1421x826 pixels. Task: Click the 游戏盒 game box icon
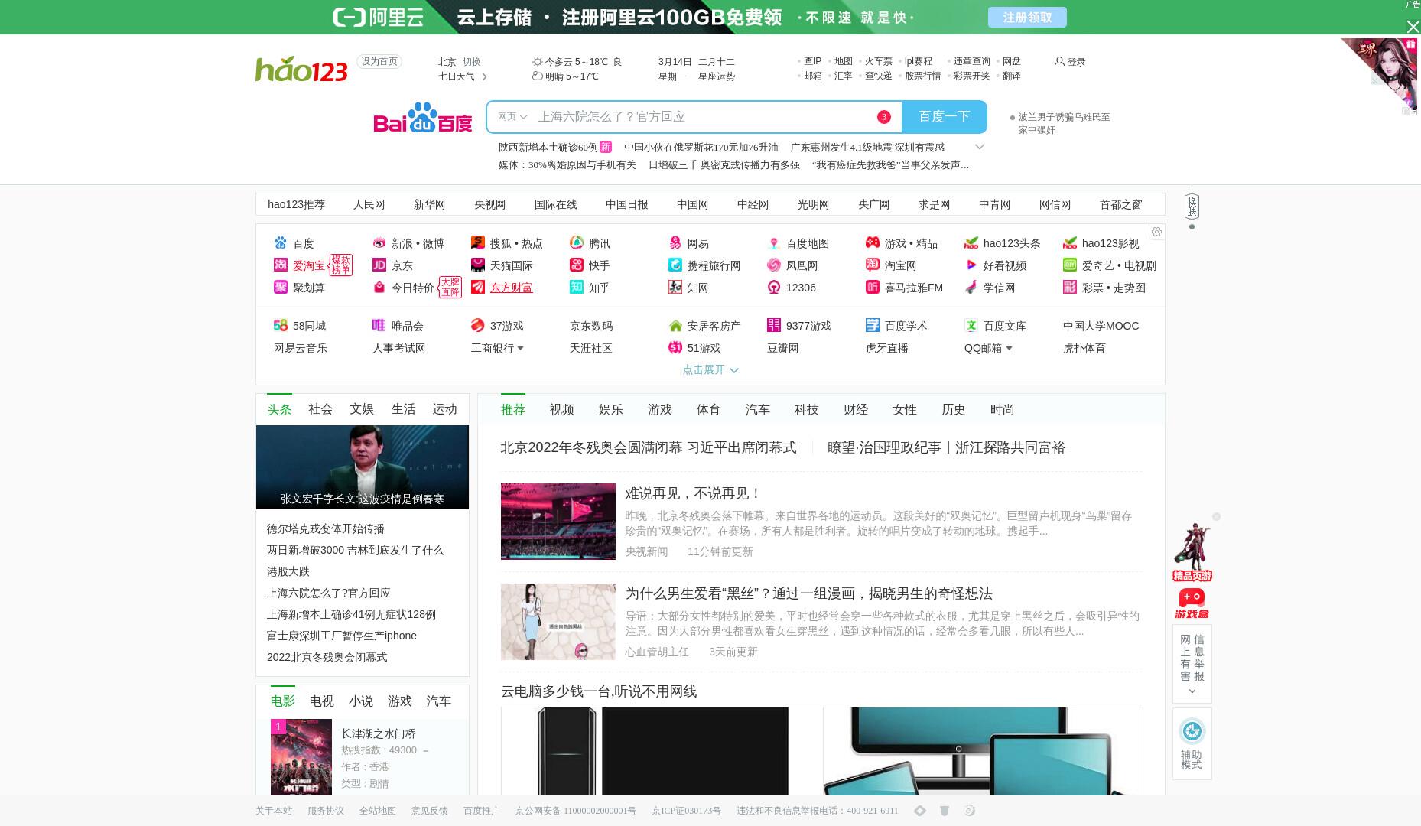pos(1192,603)
